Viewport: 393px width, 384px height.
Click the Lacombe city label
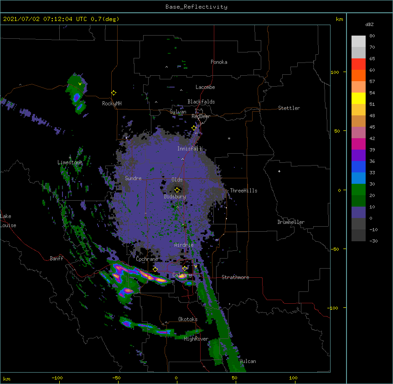click(205, 87)
